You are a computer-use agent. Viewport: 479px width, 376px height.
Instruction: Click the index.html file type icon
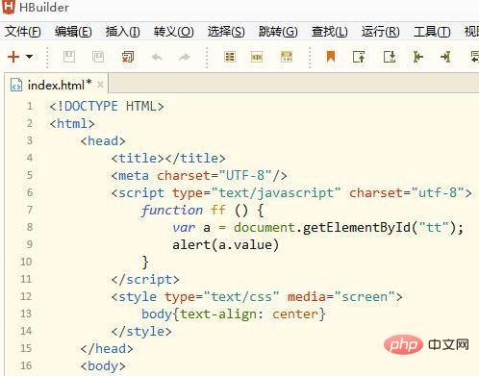click(16, 85)
